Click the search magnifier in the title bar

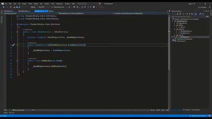pyautogui.click(x=100, y=4)
